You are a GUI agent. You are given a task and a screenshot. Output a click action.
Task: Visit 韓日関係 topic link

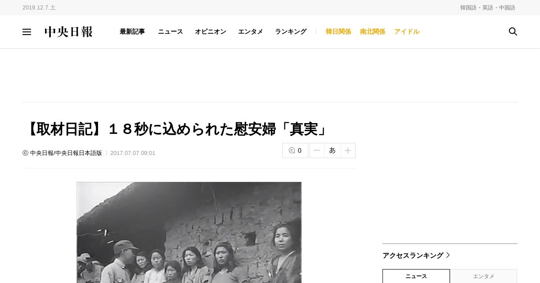pyautogui.click(x=338, y=31)
